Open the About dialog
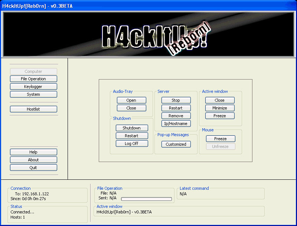 [33, 159]
